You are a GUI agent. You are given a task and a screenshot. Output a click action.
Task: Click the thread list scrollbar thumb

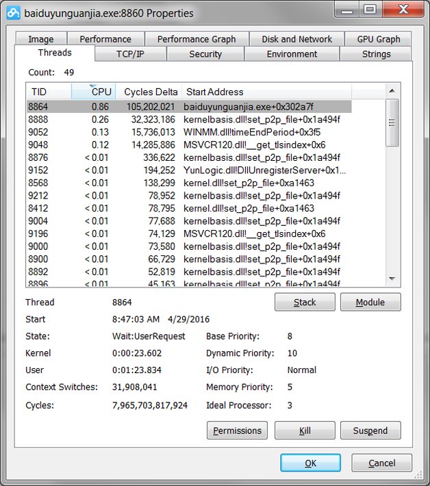[x=392, y=123]
